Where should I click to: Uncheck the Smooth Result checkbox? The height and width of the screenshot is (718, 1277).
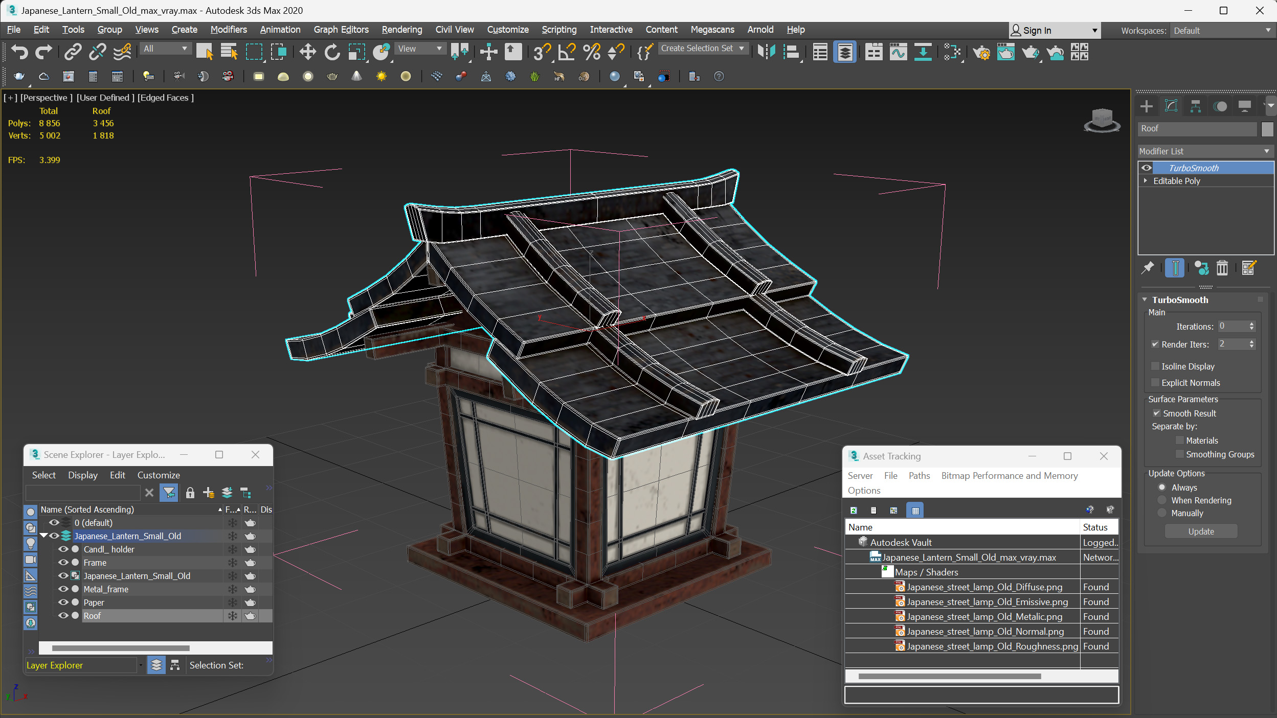(1156, 413)
